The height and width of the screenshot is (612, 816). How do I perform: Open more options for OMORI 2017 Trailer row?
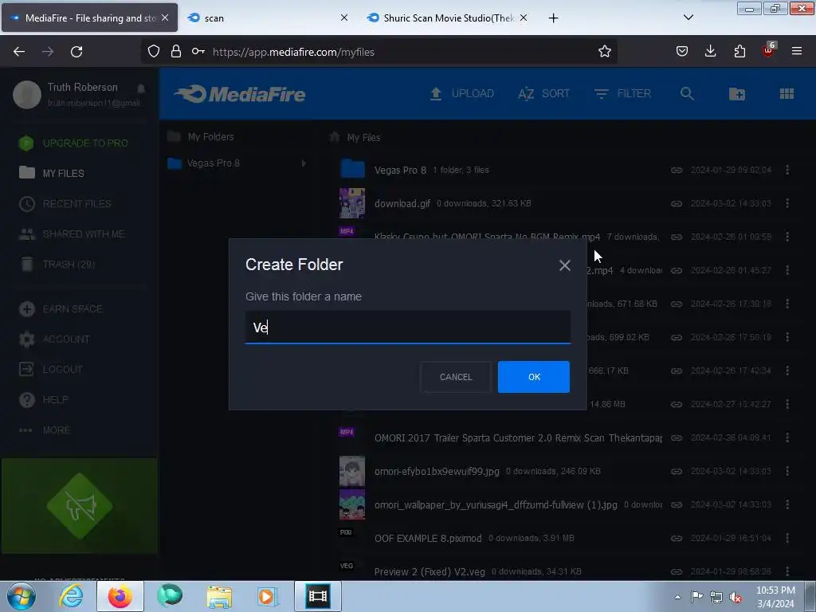pyautogui.click(x=787, y=437)
